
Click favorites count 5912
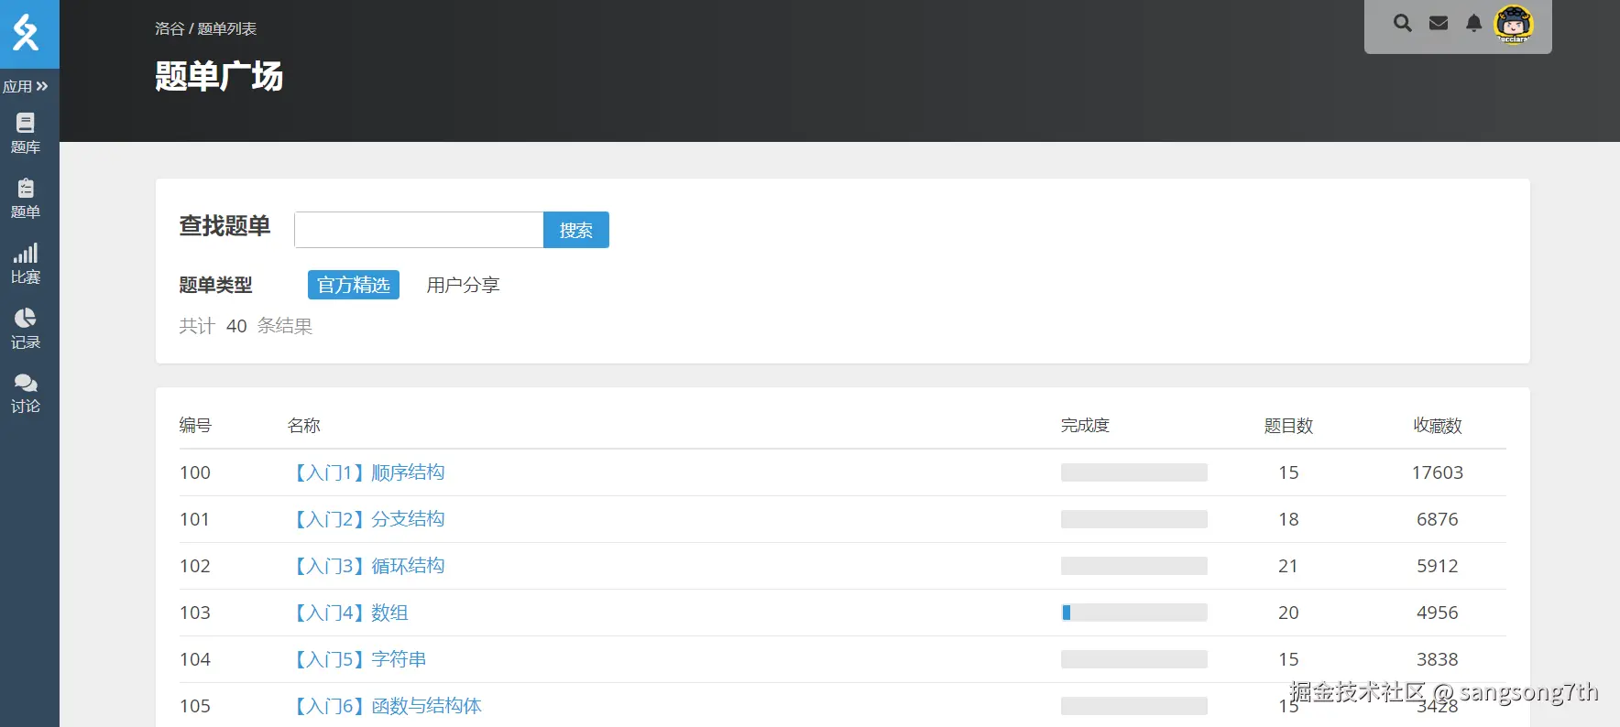1438,566
